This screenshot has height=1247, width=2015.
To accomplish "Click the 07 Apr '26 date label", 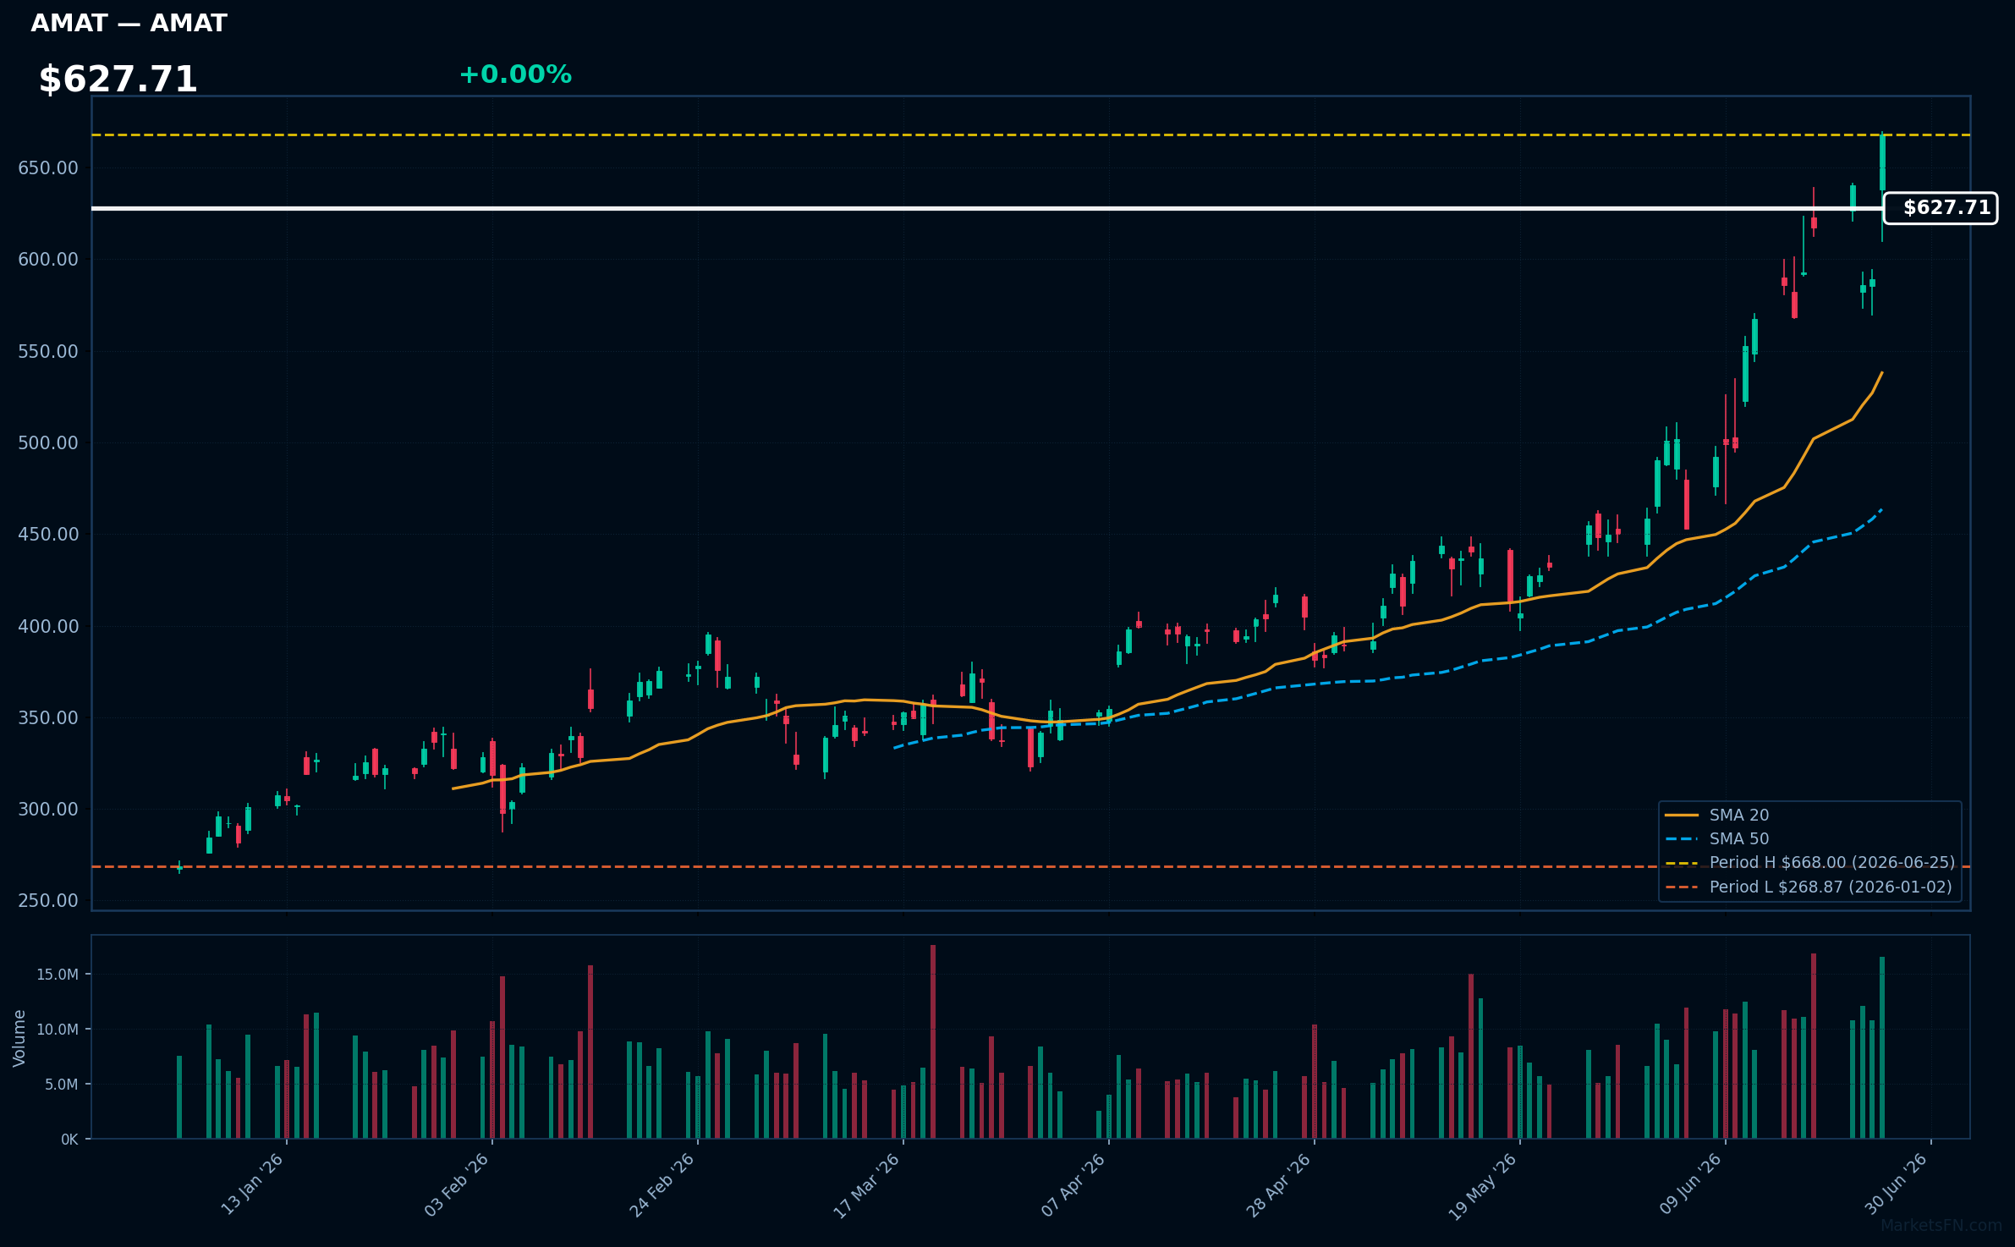I will point(1073,1184).
